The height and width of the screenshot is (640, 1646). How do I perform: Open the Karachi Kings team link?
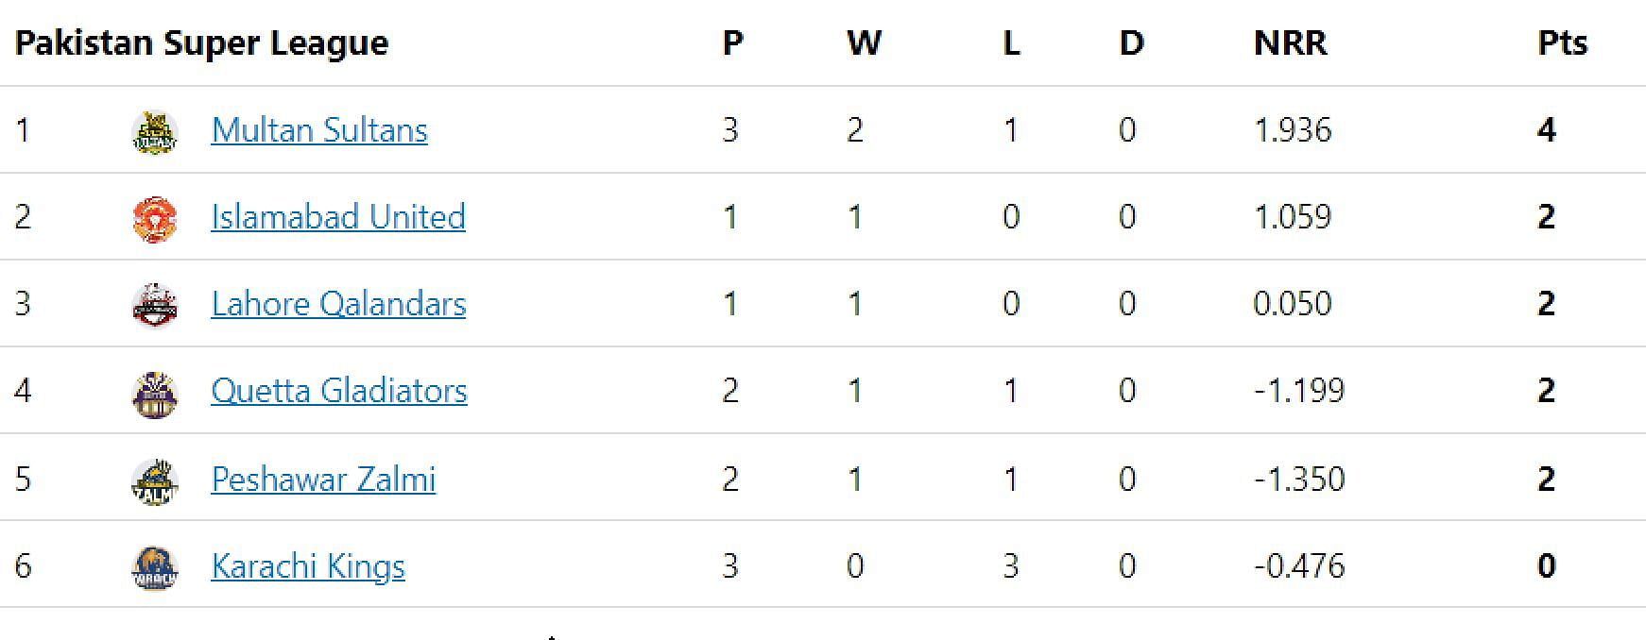coord(308,566)
